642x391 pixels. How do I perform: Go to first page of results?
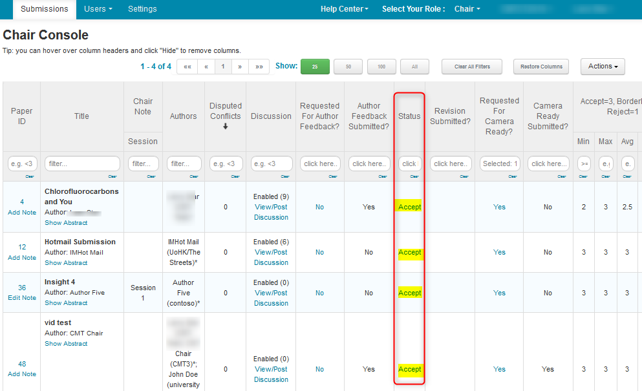pos(187,67)
